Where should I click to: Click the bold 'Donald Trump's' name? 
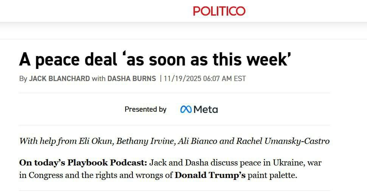click(x=210, y=175)
